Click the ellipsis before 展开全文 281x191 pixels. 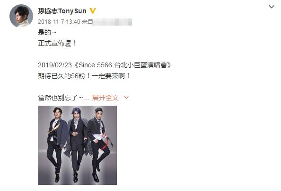[87, 99]
